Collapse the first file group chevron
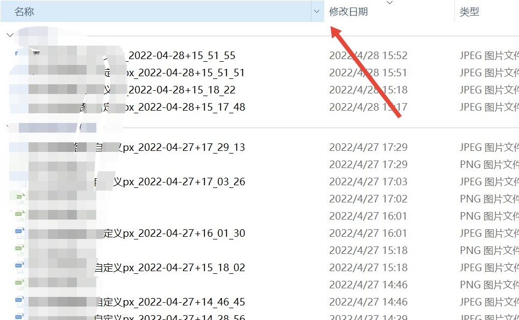The height and width of the screenshot is (320, 519). click(10, 35)
